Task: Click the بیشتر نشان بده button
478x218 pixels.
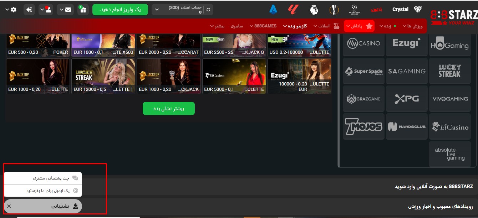Action: point(168,109)
